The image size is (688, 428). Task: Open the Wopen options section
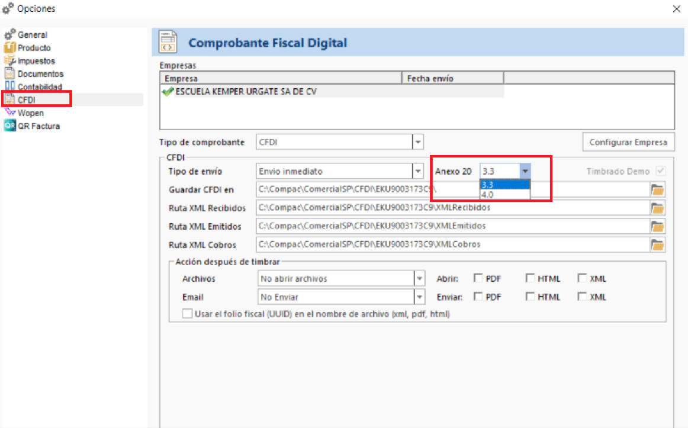(x=31, y=112)
